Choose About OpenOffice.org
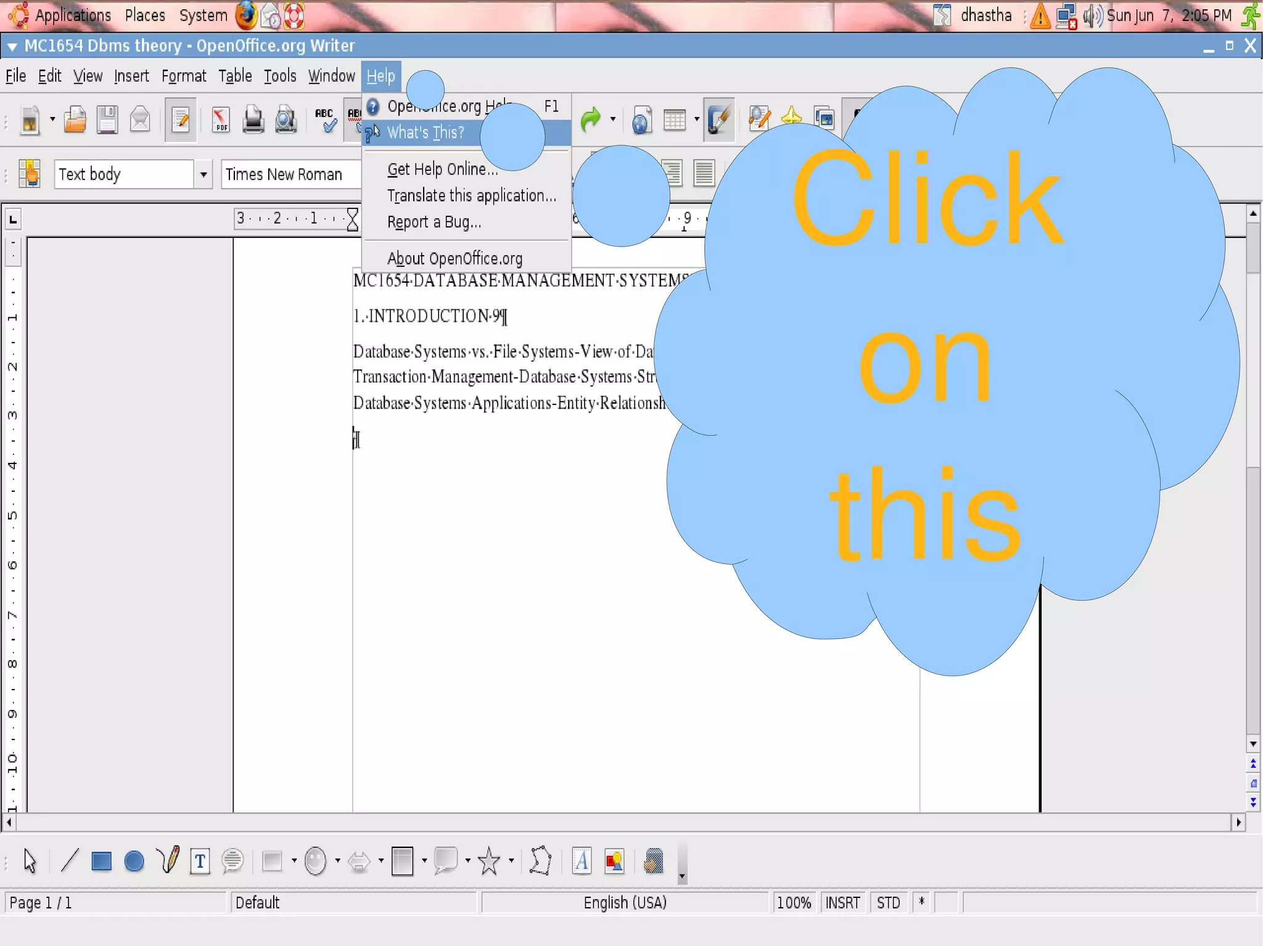1263x946 pixels. coord(466,258)
